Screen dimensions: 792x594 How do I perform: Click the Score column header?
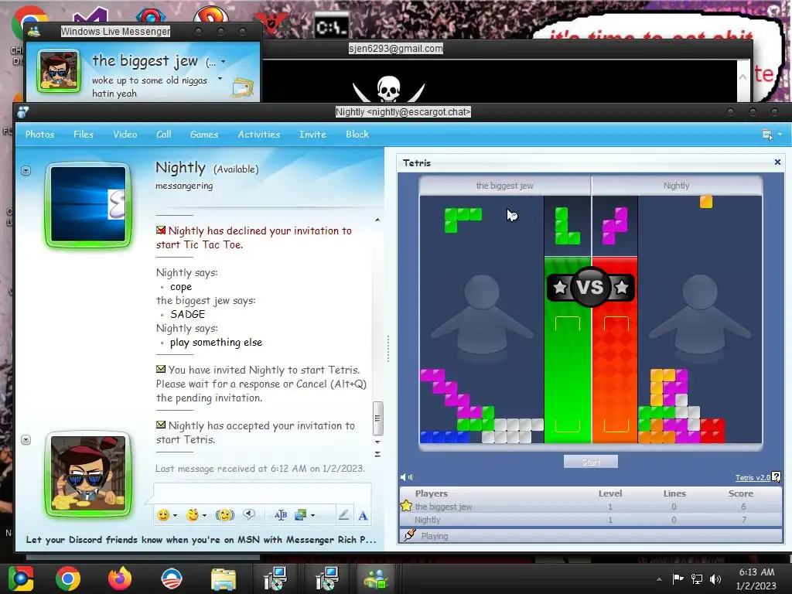click(x=740, y=493)
